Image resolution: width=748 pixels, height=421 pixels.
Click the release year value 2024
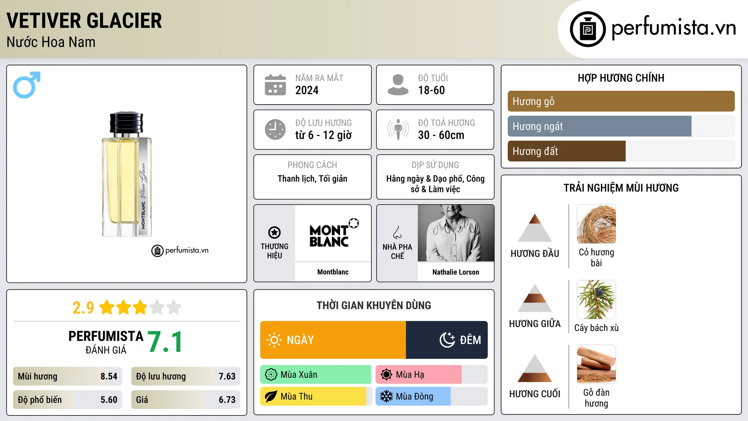click(307, 90)
